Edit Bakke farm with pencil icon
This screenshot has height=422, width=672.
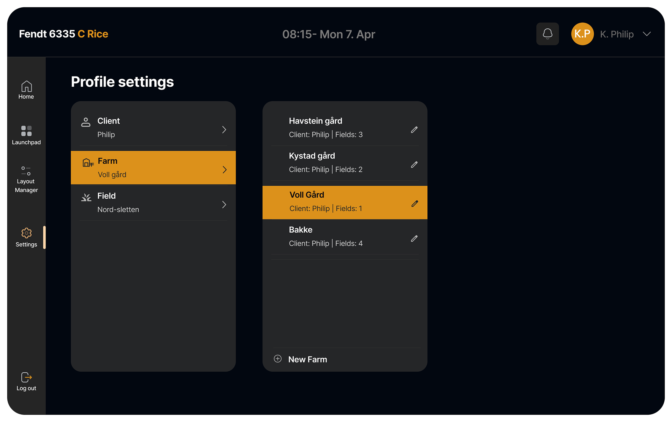414,239
